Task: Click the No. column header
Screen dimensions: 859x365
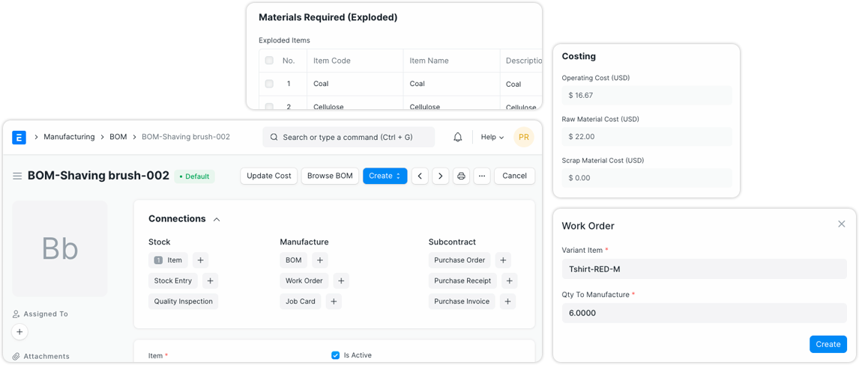Action: point(289,61)
